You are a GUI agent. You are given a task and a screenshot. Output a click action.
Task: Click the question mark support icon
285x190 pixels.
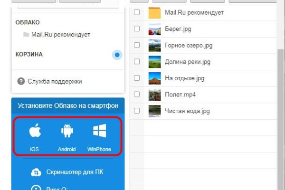(21, 81)
